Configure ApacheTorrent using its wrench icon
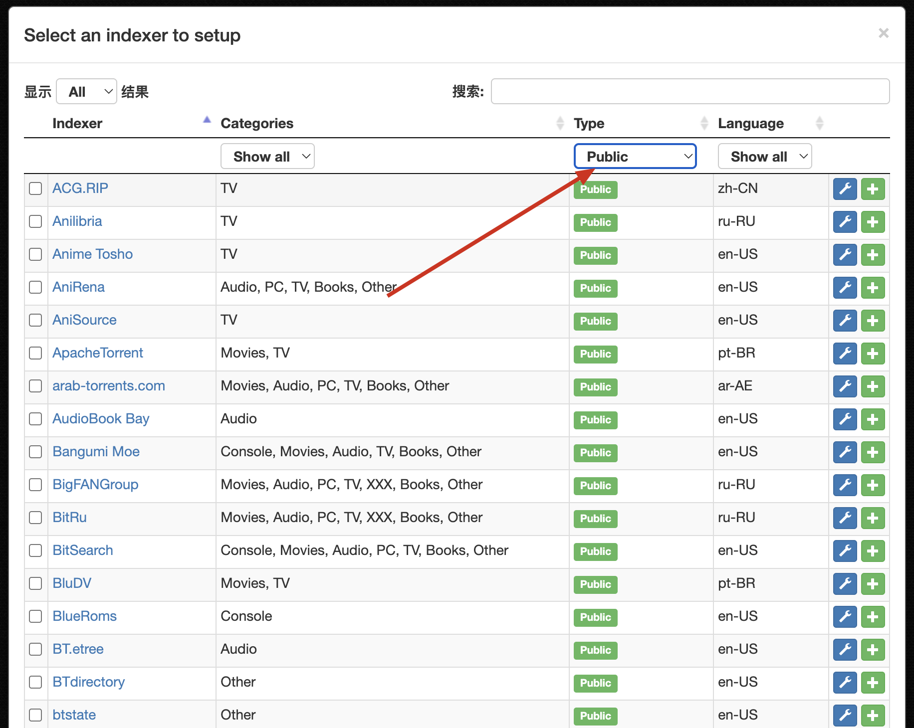The image size is (914, 728). (x=845, y=354)
